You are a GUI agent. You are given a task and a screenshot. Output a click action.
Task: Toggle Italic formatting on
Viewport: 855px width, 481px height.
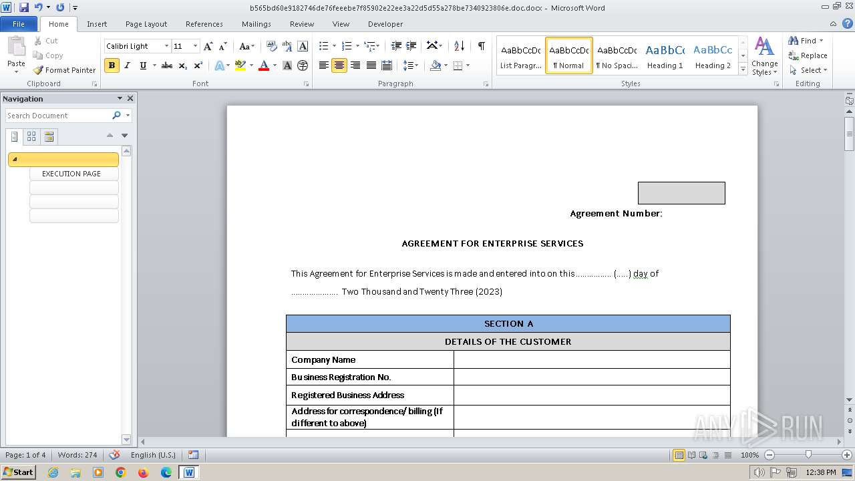coord(127,65)
